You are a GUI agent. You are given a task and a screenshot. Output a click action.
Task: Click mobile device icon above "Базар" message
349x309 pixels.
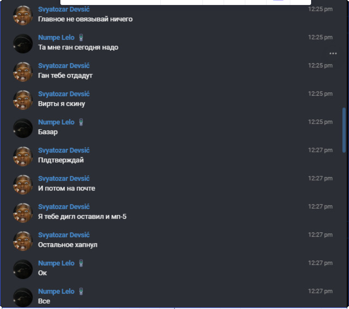pos(81,122)
